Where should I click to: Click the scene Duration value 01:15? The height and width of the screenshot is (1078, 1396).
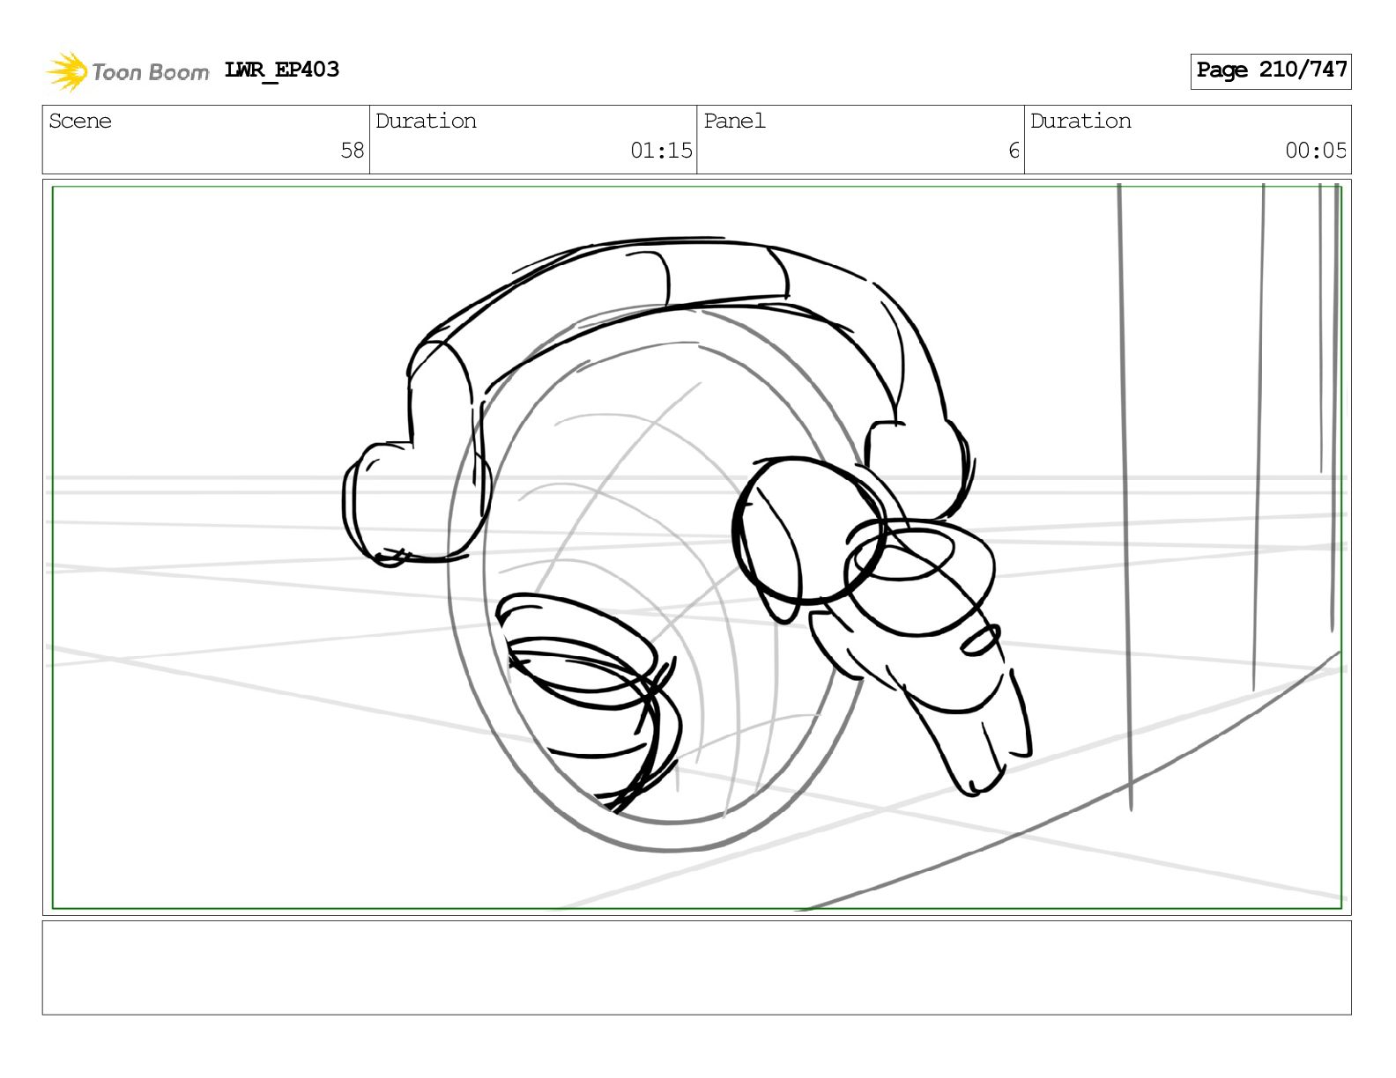(662, 151)
